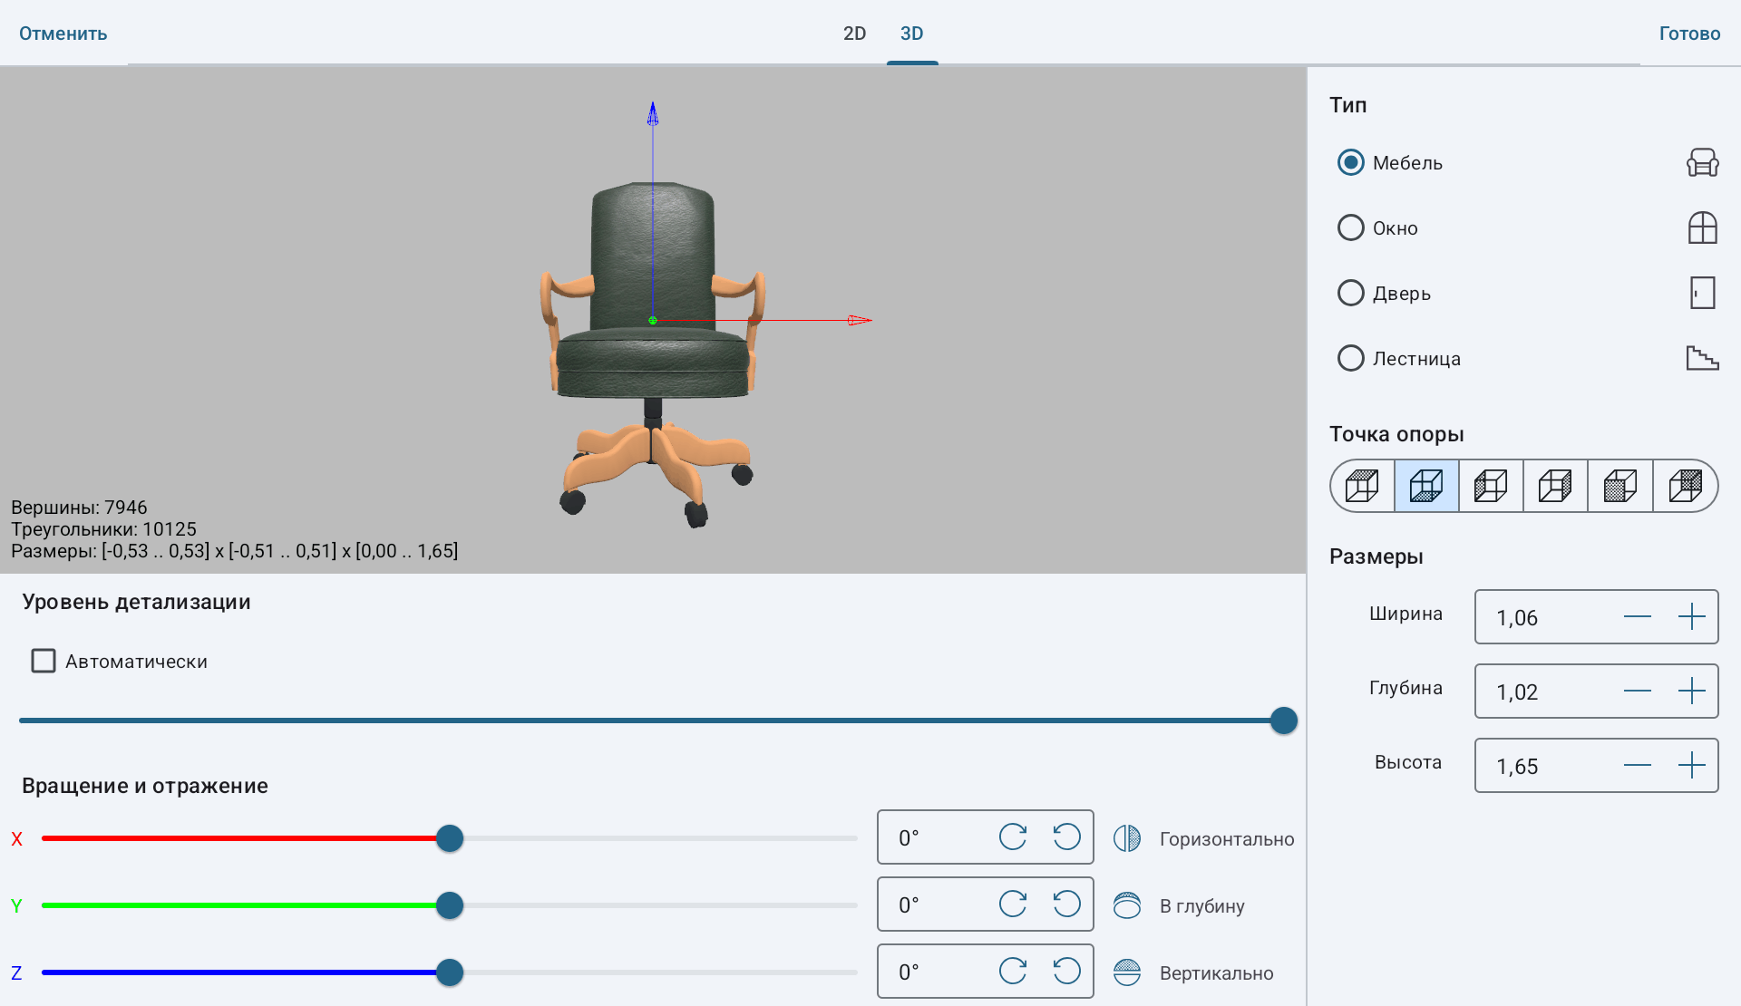Confirm with the Готово button
The height and width of the screenshot is (1006, 1741).
pos(1689,34)
